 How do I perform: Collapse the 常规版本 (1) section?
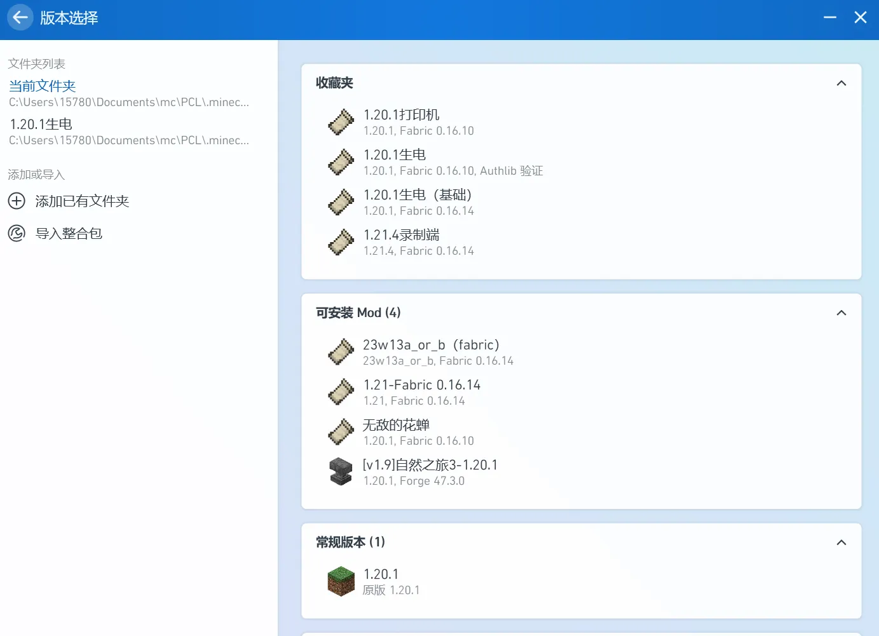(x=841, y=543)
